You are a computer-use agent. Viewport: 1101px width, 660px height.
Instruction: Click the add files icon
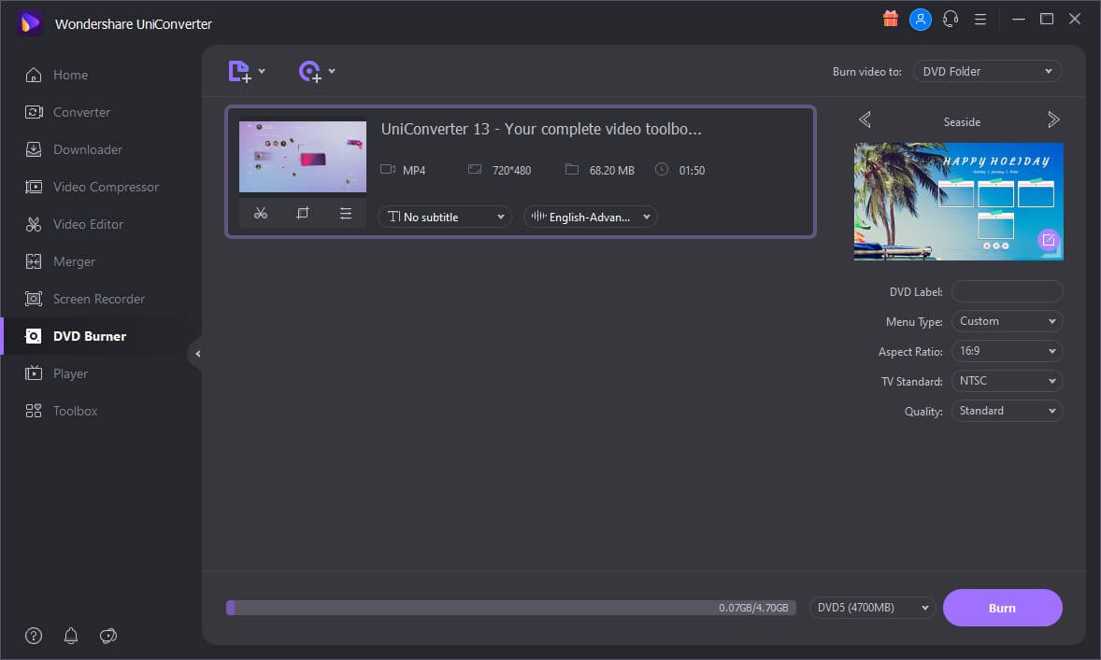(x=239, y=72)
